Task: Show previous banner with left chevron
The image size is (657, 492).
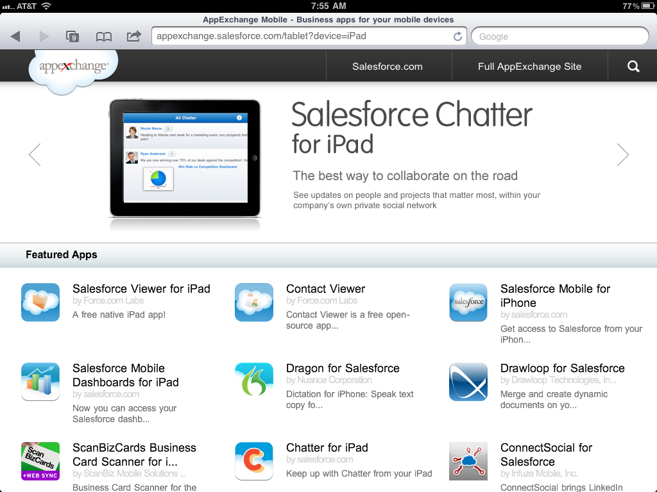Action: [35, 154]
